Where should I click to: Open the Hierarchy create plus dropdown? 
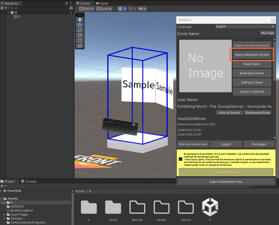coord(3,8)
